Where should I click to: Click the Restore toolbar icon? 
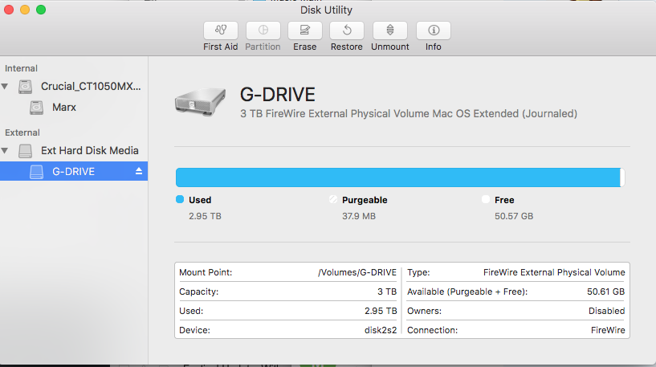(347, 31)
